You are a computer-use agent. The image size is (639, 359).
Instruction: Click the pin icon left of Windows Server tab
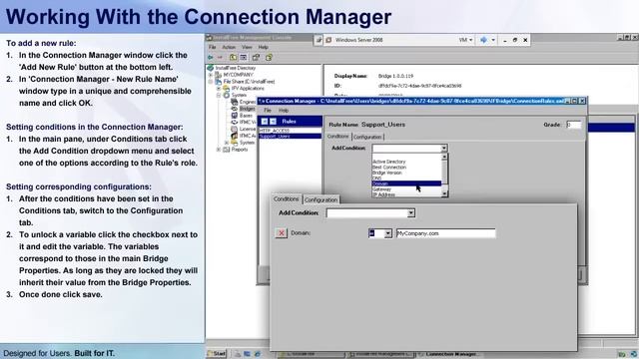319,40
